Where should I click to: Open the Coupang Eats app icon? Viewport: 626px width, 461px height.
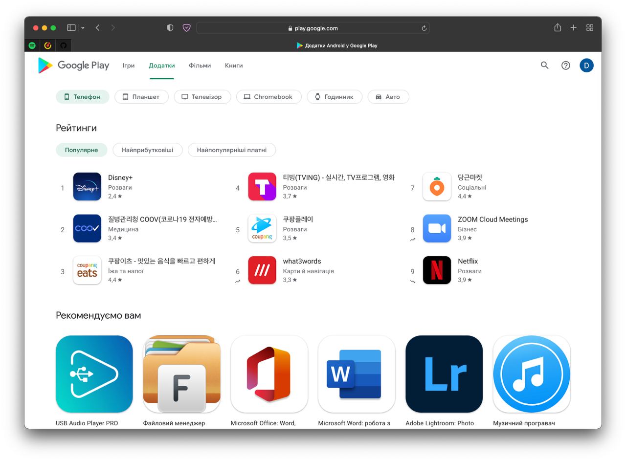87,270
